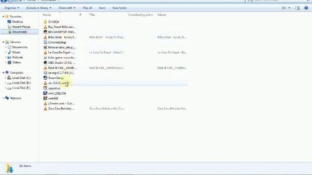Collapse the Libraries group arrow
This screenshot has height=175, width=312.
pyautogui.click(x=3, y=42)
